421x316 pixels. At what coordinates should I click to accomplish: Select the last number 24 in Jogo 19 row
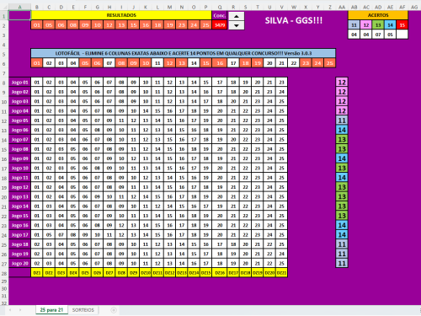point(281,254)
